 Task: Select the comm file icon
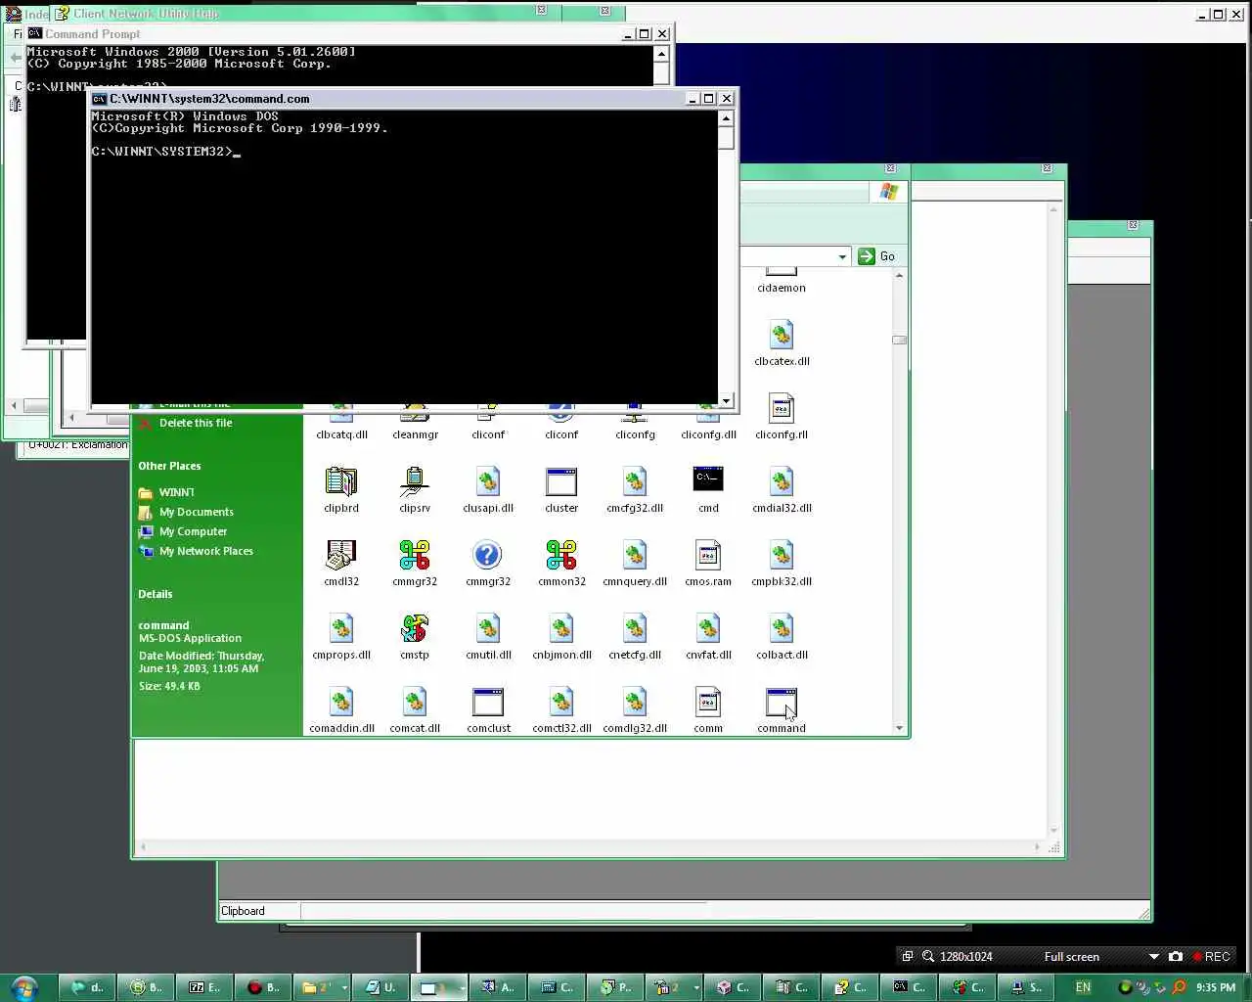coord(708,701)
